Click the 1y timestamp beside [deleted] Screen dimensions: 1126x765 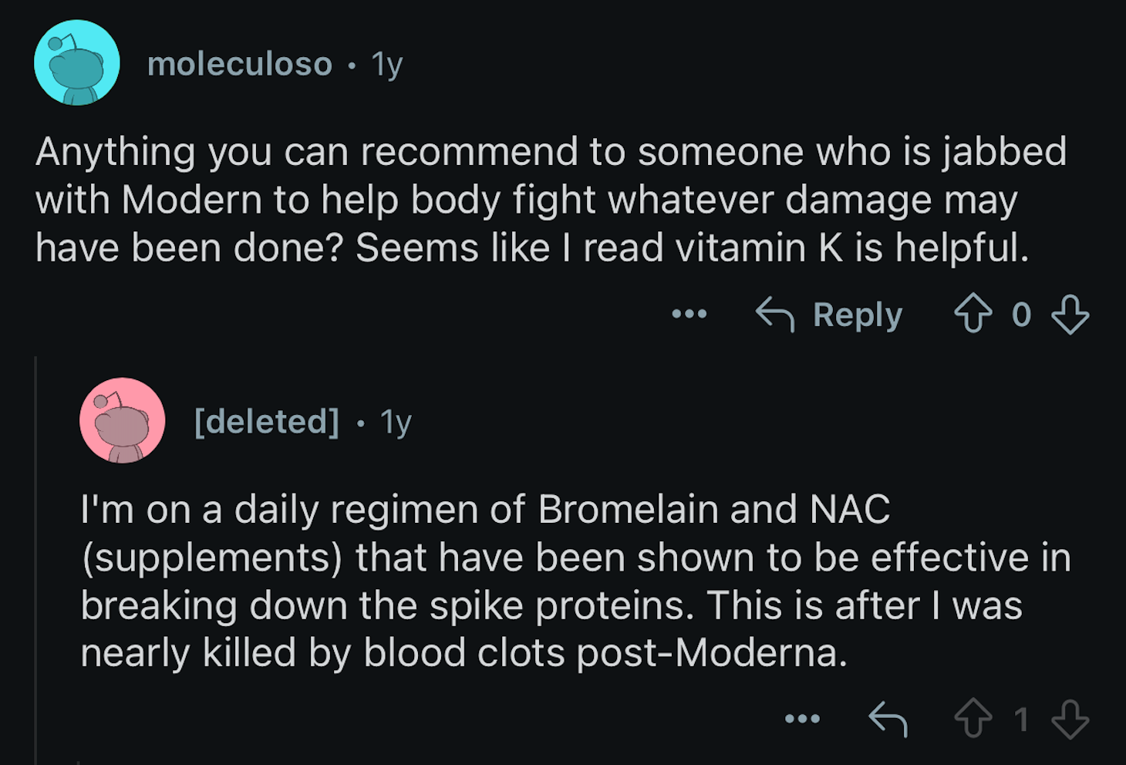point(396,423)
